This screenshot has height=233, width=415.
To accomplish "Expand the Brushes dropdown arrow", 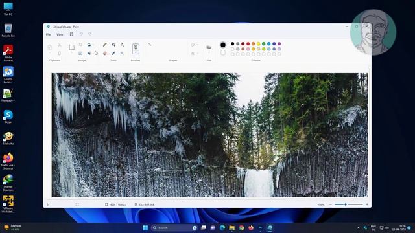I will 136,52.
